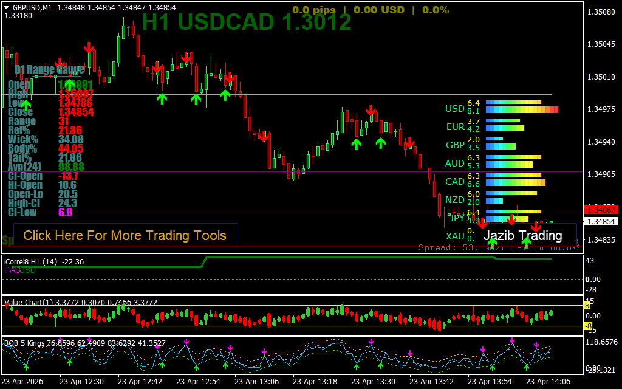Click the H1 USDCAD 1.3012 header text
The image size is (622, 389).
point(247,22)
